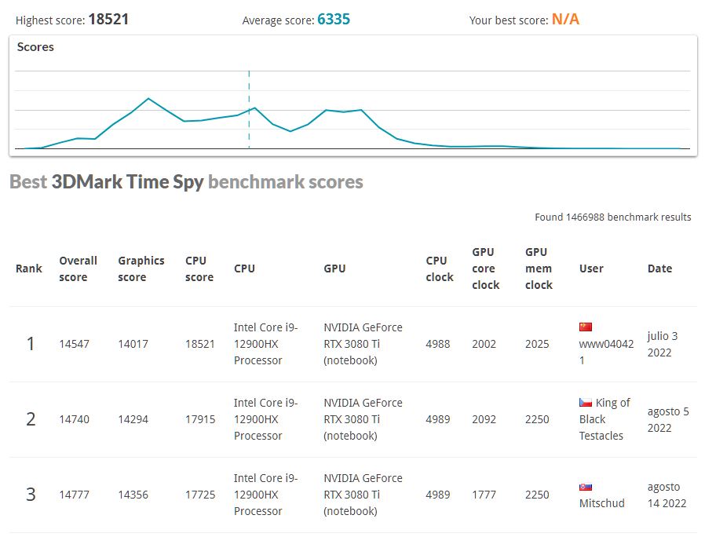The height and width of the screenshot is (537, 705).
Task: Click RTX 3080 Ti GPU in rank 3 row
Action: [363, 495]
